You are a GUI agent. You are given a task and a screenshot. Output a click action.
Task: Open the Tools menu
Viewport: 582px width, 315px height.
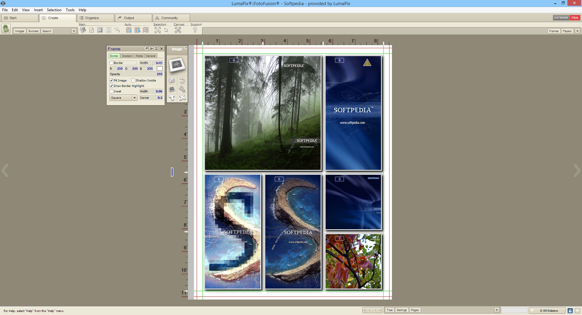click(x=70, y=10)
